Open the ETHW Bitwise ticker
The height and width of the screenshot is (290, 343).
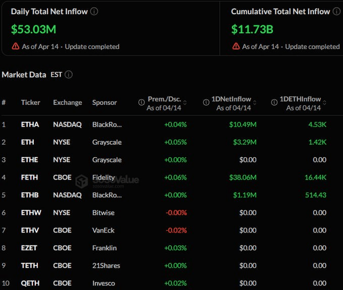tap(30, 213)
